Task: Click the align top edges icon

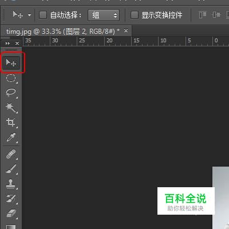Action: pyautogui.click(x=203, y=15)
